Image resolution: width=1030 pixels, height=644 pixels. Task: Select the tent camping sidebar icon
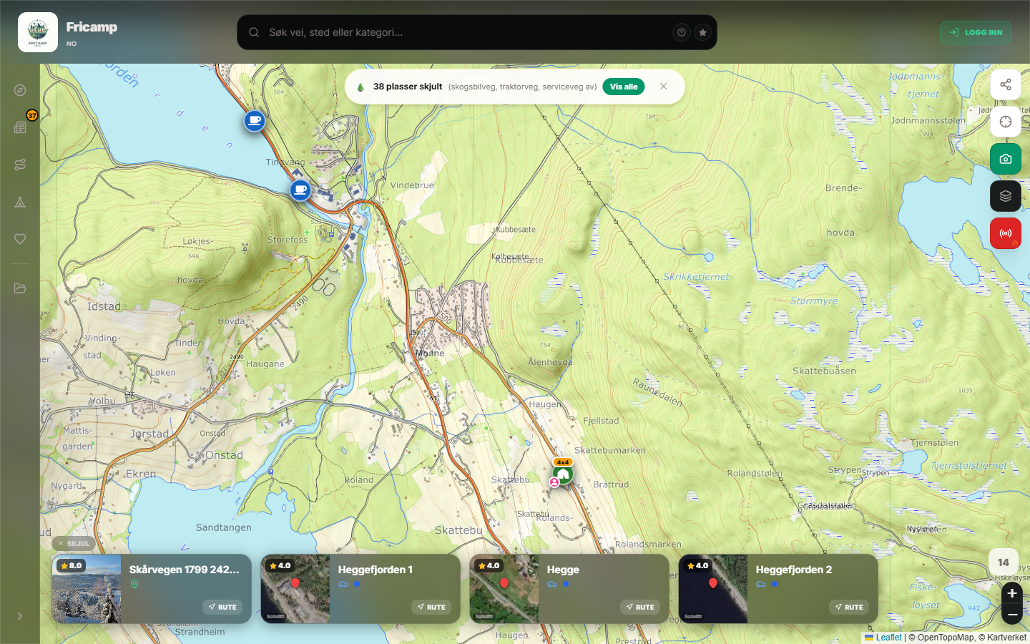[x=20, y=202]
